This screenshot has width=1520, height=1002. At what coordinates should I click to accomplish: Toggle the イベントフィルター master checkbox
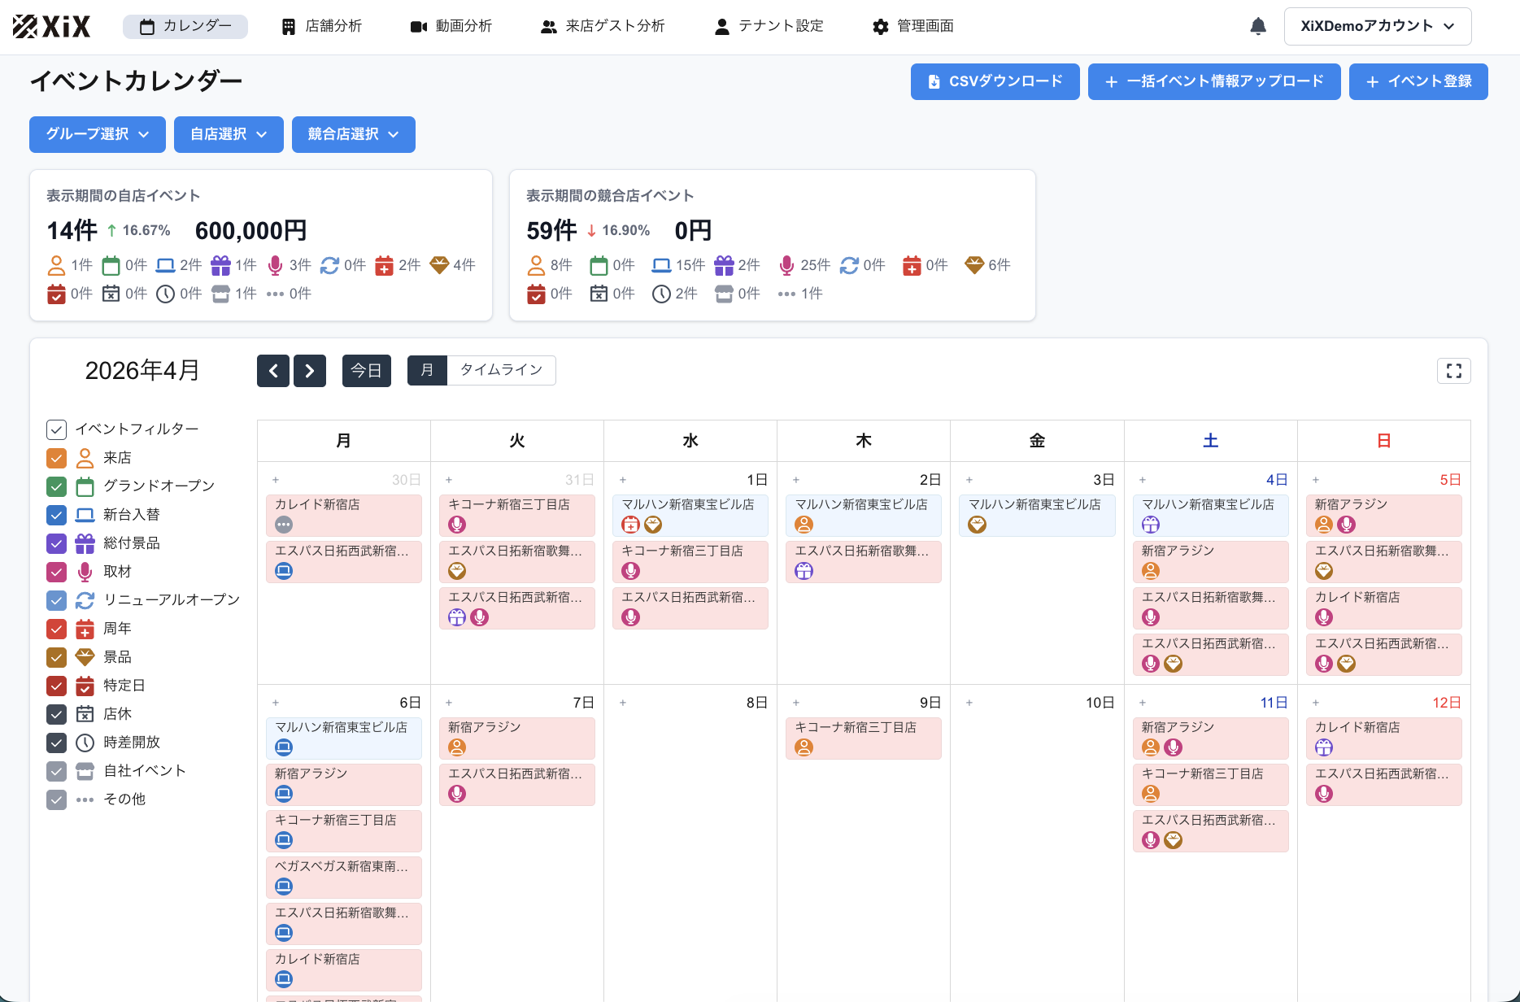click(56, 429)
